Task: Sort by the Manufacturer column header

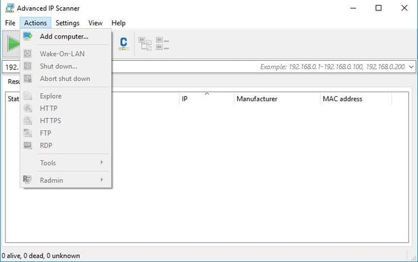Action: pyautogui.click(x=277, y=99)
